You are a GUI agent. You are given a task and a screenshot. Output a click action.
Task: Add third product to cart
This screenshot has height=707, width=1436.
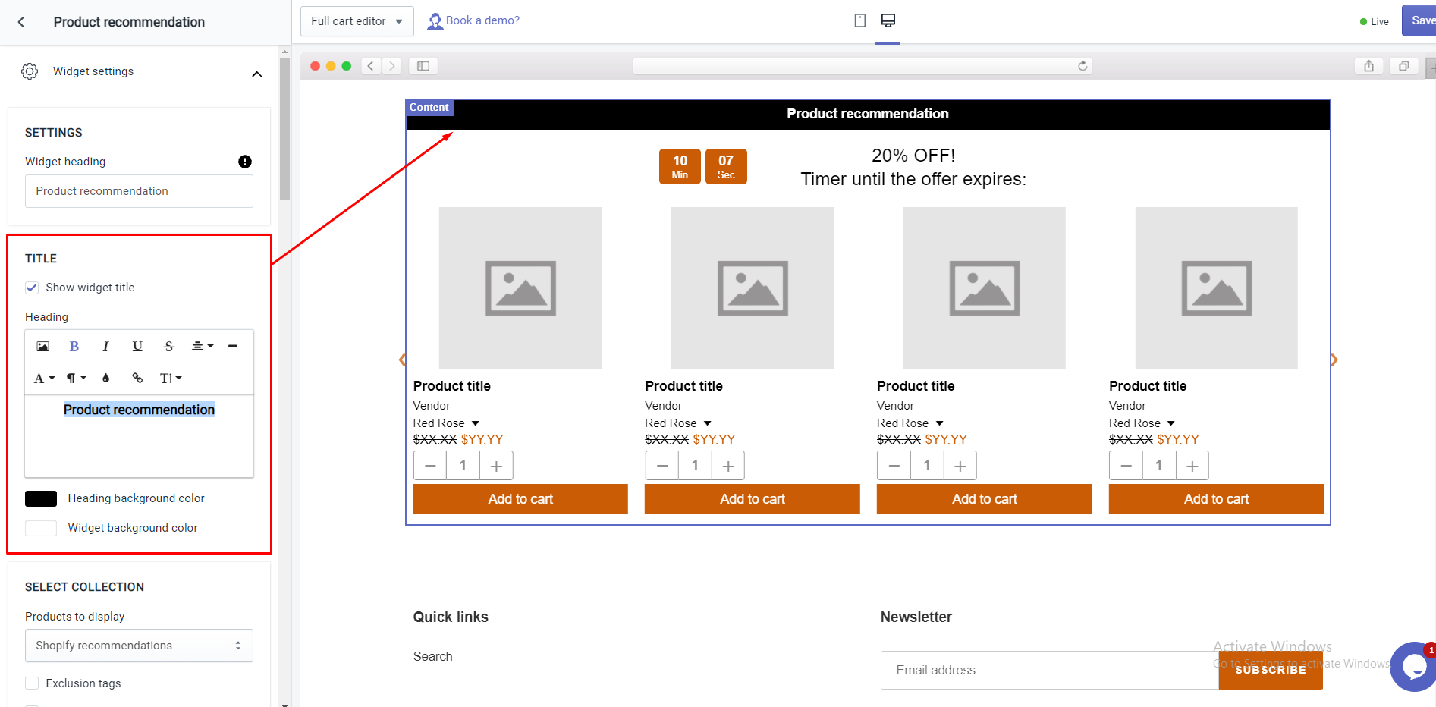coord(985,499)
